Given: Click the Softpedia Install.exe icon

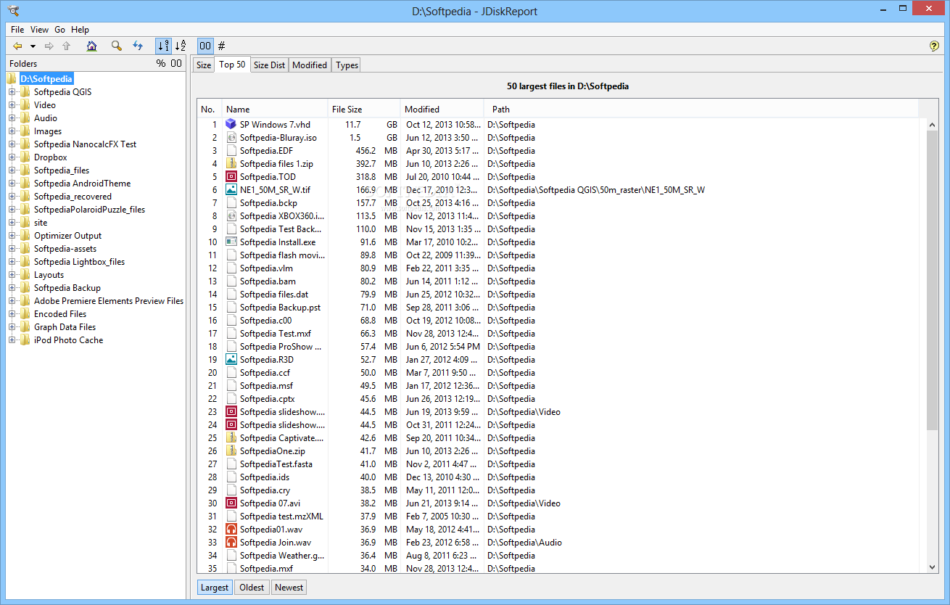Looking at the screenshot, I should click(x=231, y=242).
